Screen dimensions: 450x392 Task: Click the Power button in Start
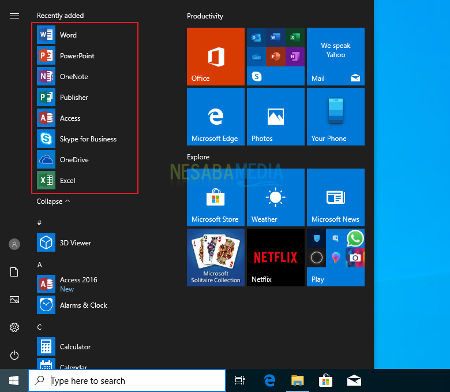click(14, 355)
